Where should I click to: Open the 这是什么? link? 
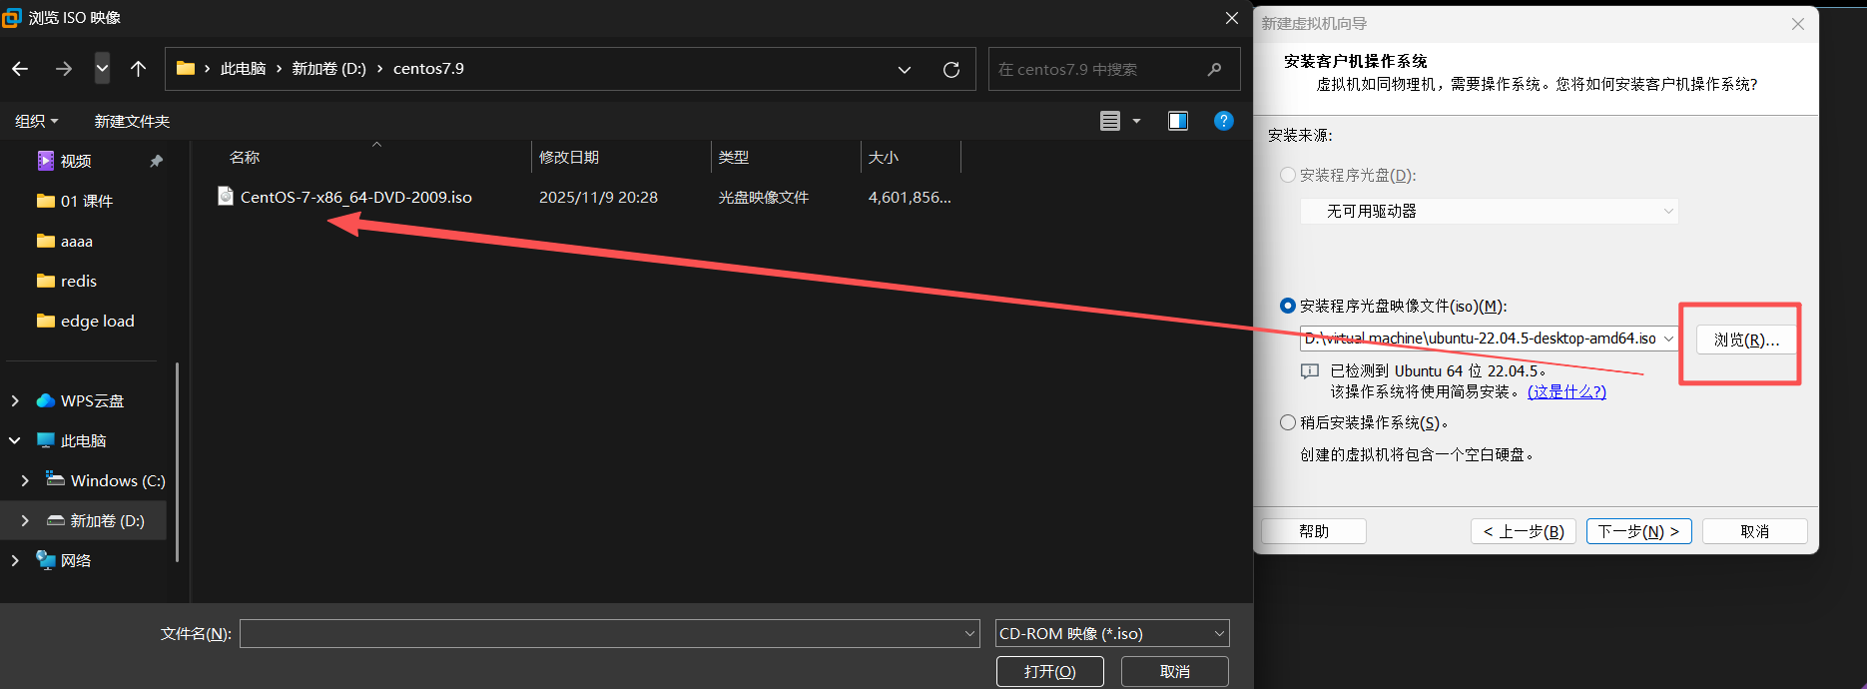(1566, 391)
